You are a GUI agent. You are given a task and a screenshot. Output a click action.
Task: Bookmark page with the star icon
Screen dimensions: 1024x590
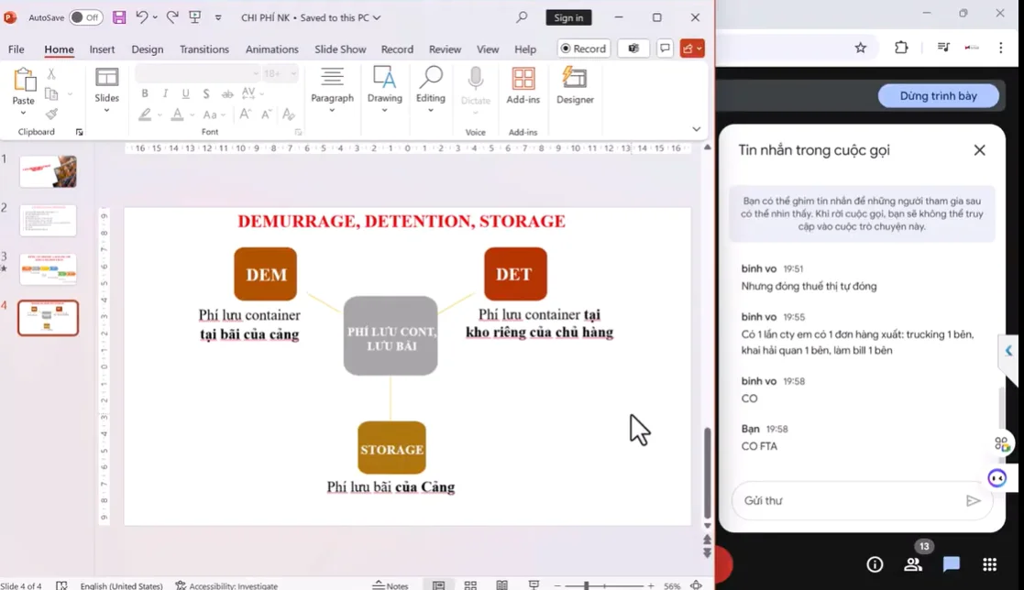click(x=860, y=48)
